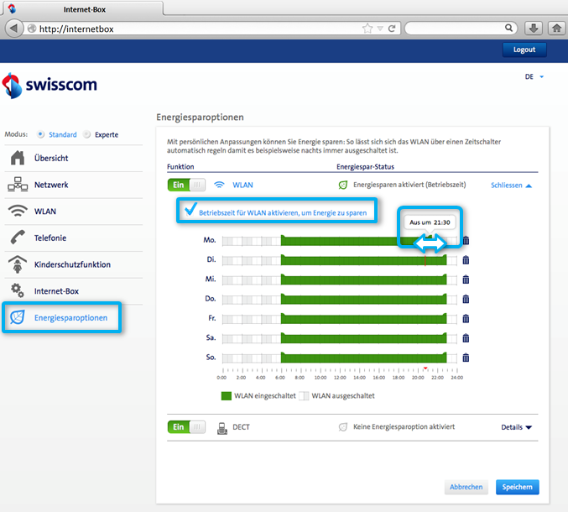This screenshot has height=512, width=568.
Task: Click the 'Aus um 21:30' tooltip
Action: tap(430, 222)
